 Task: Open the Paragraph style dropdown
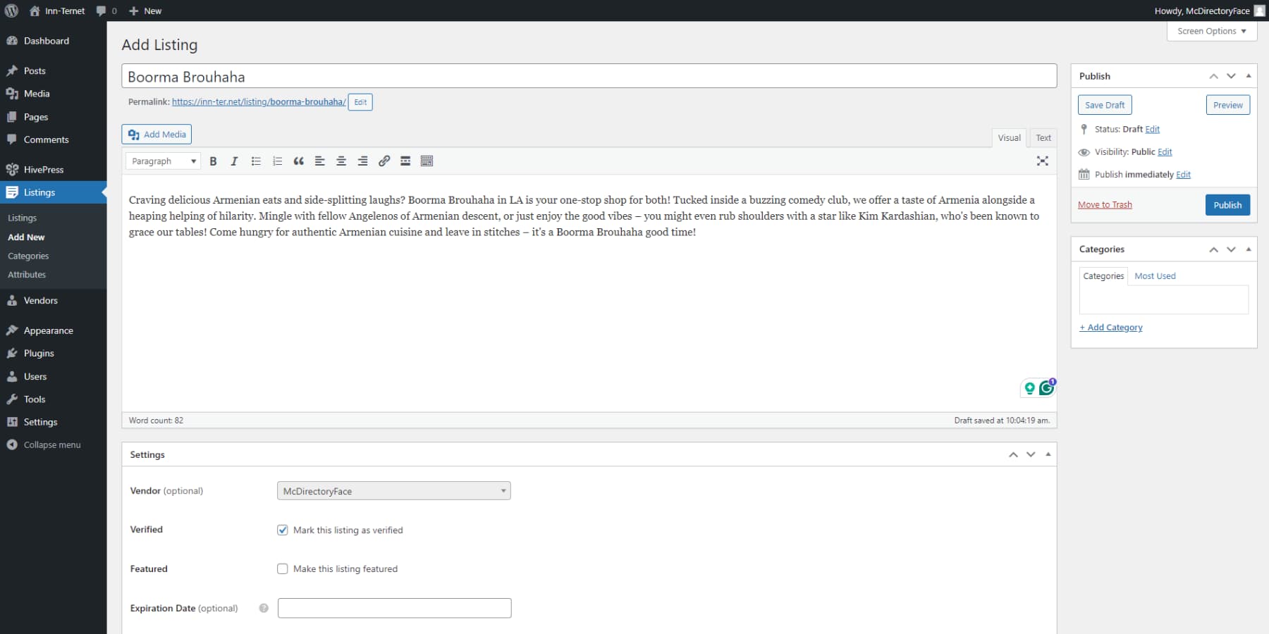click(x=162, y=161)
